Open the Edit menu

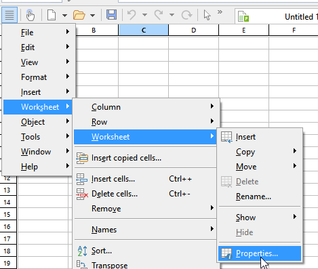click(x=39, y=47)
